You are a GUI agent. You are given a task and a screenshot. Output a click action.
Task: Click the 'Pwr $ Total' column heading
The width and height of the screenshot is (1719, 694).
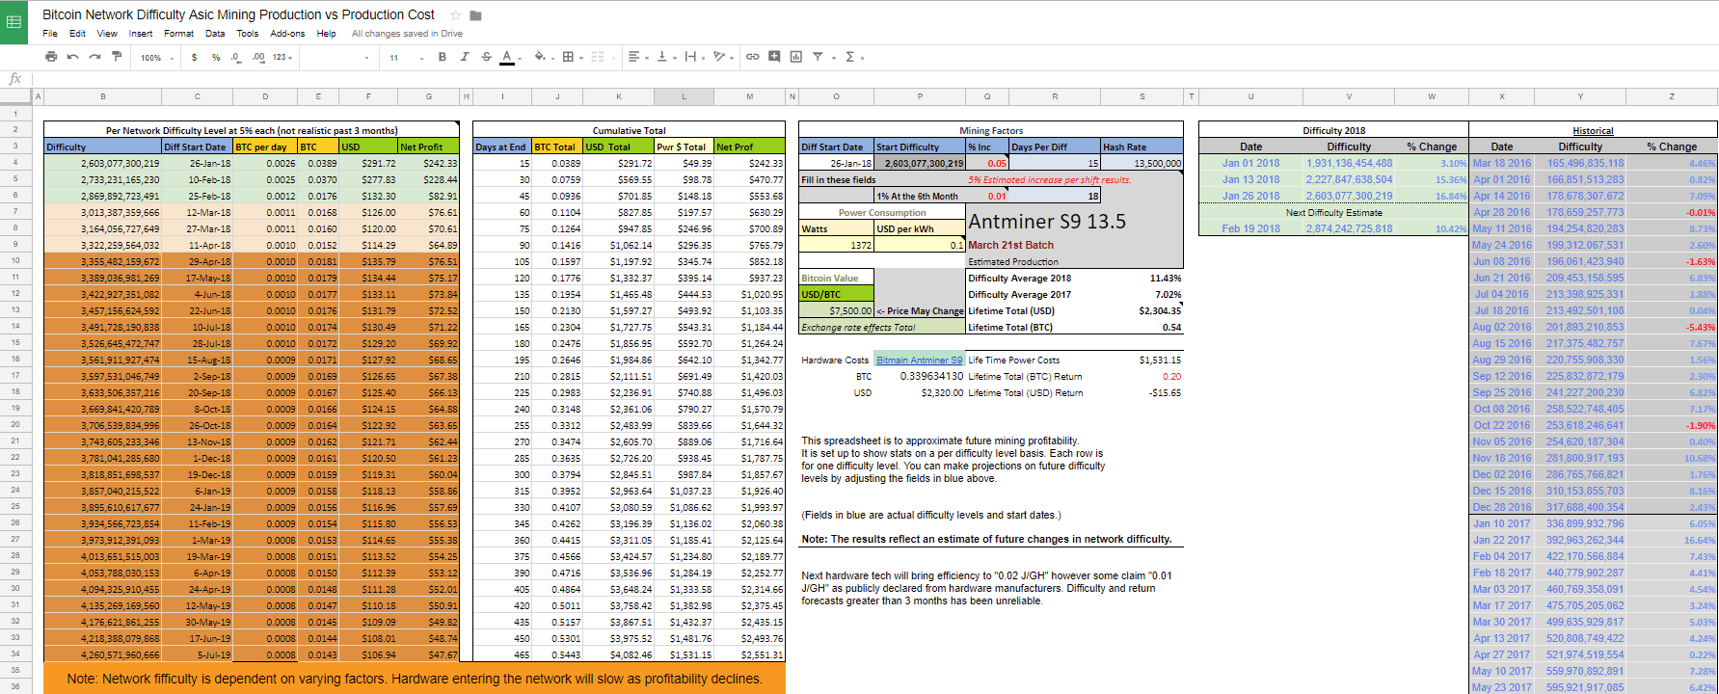click(684, 147)
